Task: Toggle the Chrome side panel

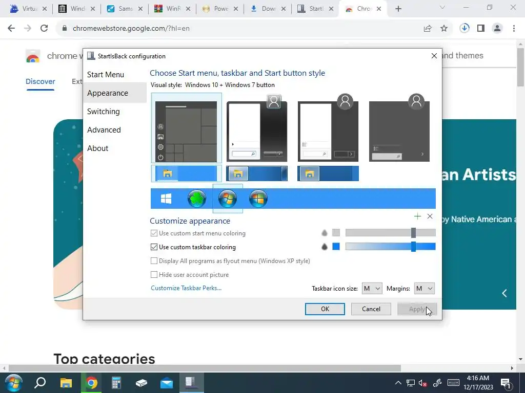Action: tap(481, 28)
